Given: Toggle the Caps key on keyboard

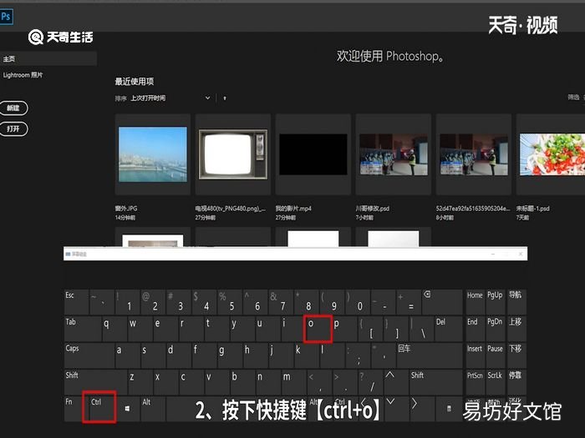Looking at the screenshot, I should click(89, 355).
